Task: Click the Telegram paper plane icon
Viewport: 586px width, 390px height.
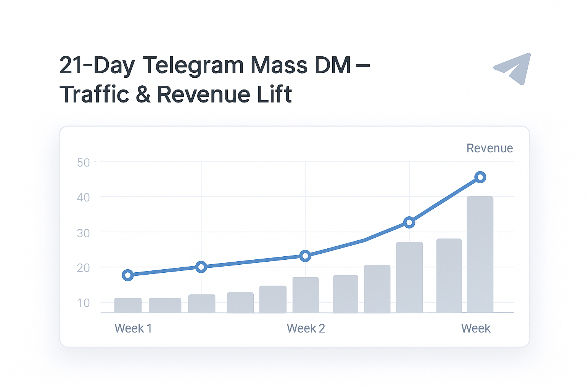Action: 514,69
